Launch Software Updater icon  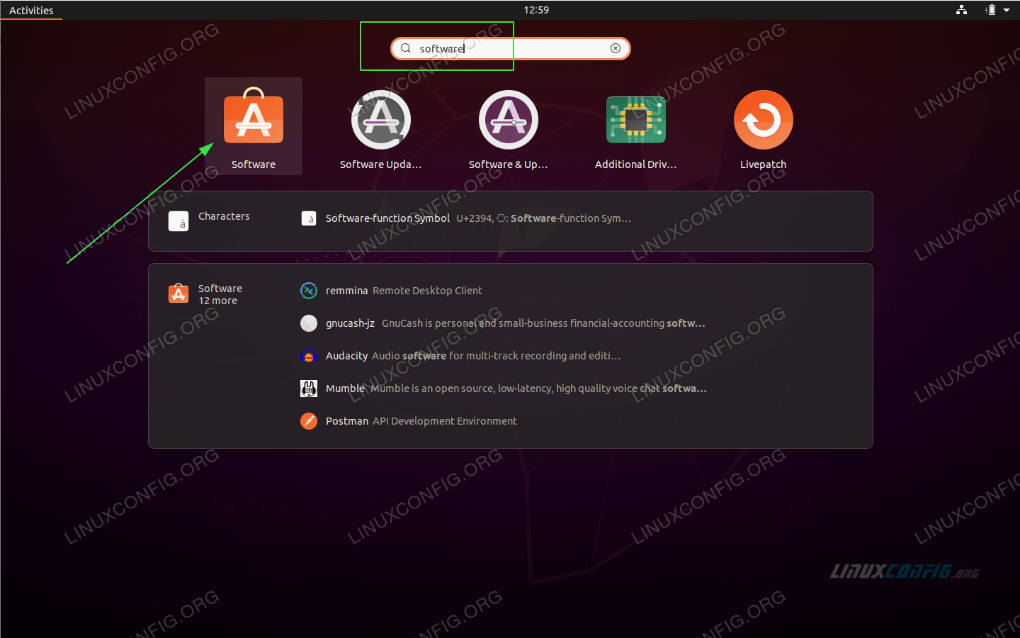(x=381, y=120)
